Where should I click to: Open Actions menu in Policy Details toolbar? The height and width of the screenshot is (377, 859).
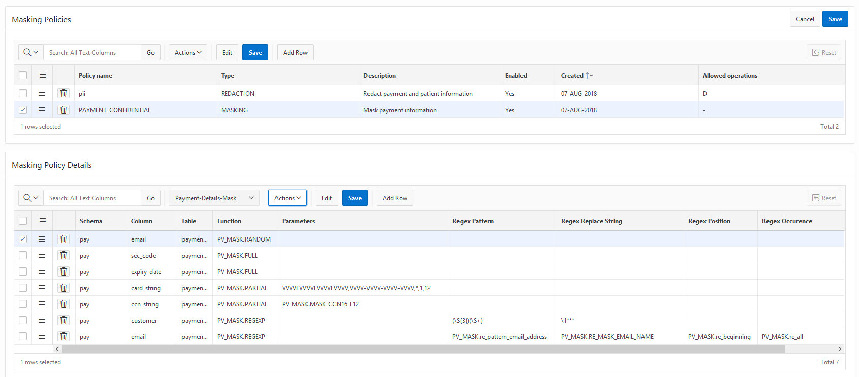pyautogui.click(x=288, y=198)
